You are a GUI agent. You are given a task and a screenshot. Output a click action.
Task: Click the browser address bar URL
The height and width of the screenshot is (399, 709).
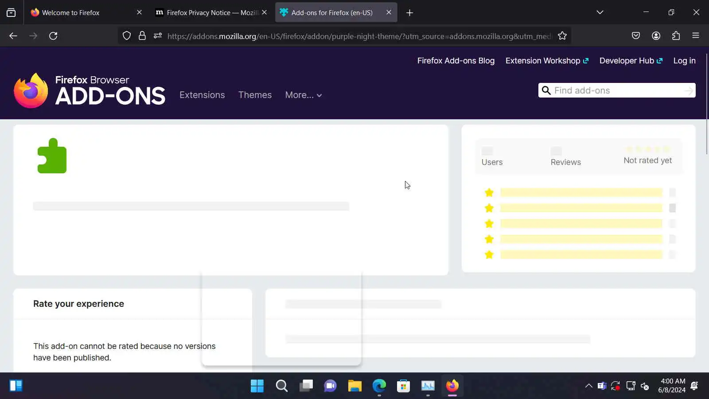359,36
